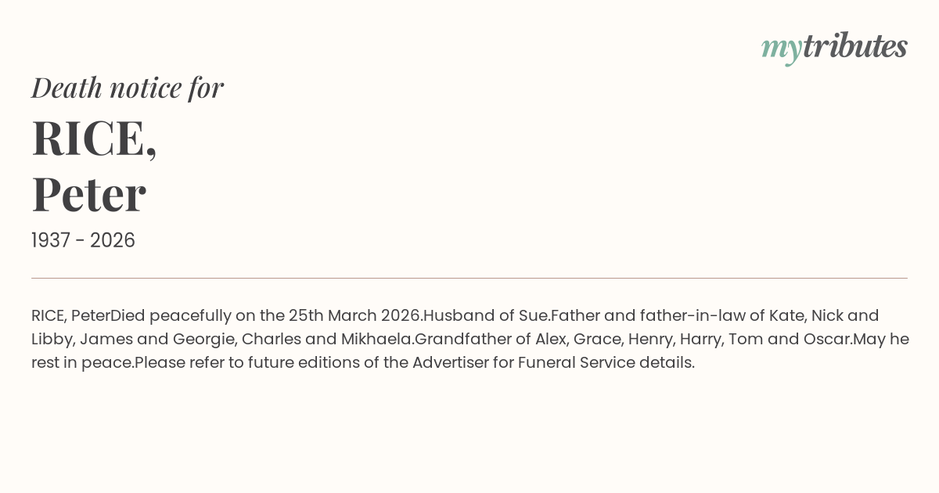This screenshot has height=493, width=939.
Task: Select the large "RICE," surname heading
Action: click(x=94, y=139)
